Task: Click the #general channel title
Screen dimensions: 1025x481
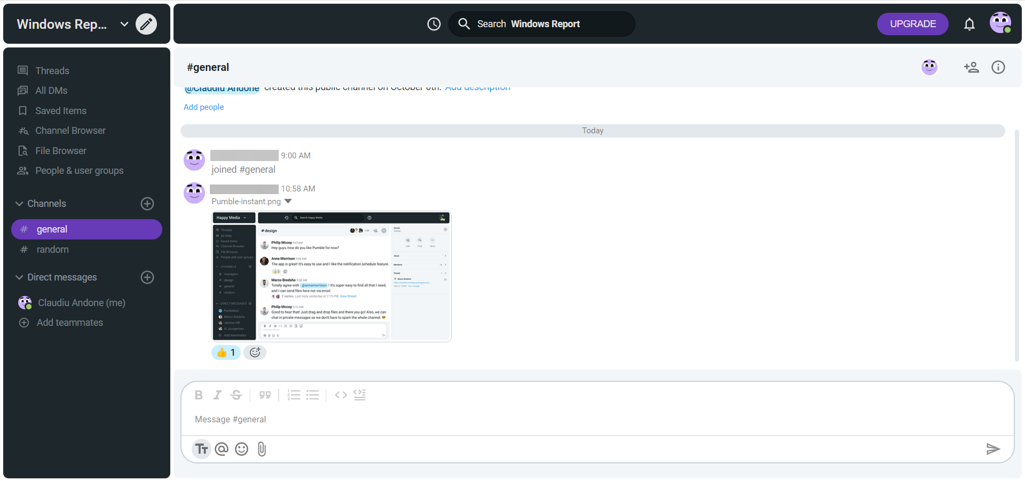Action: click(x=208, y=67)
